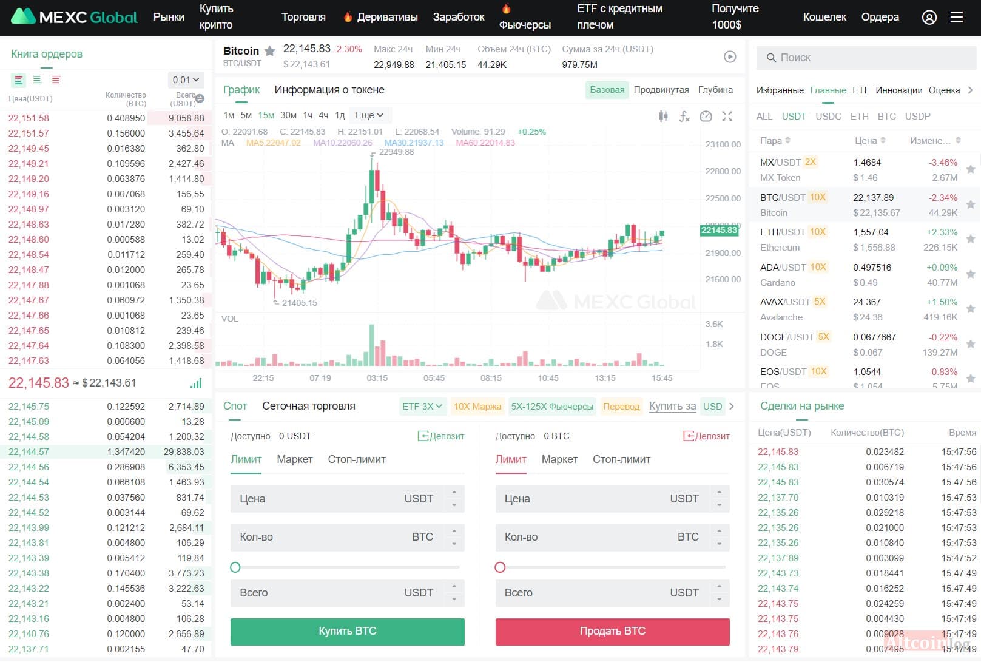Click the green Купить BTC button
This screenshot has width=981, height=662.
(x=348, y=632)
